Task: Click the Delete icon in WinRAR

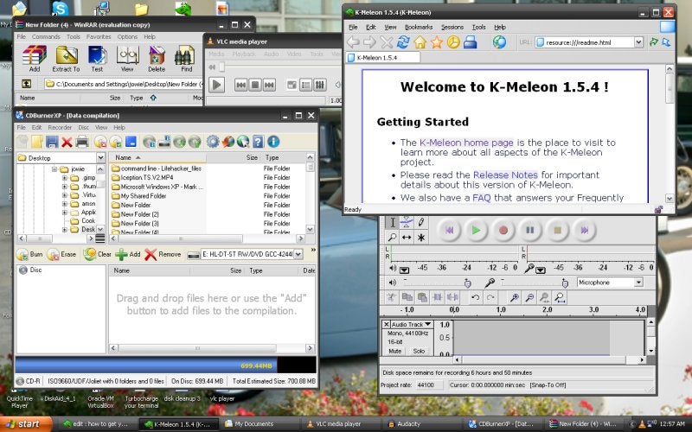Action: click(x=157, y=58)
